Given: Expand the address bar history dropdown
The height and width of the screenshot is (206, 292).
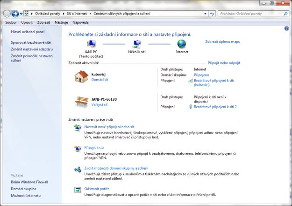Looking at the screenshot, I should coord(205,14).
